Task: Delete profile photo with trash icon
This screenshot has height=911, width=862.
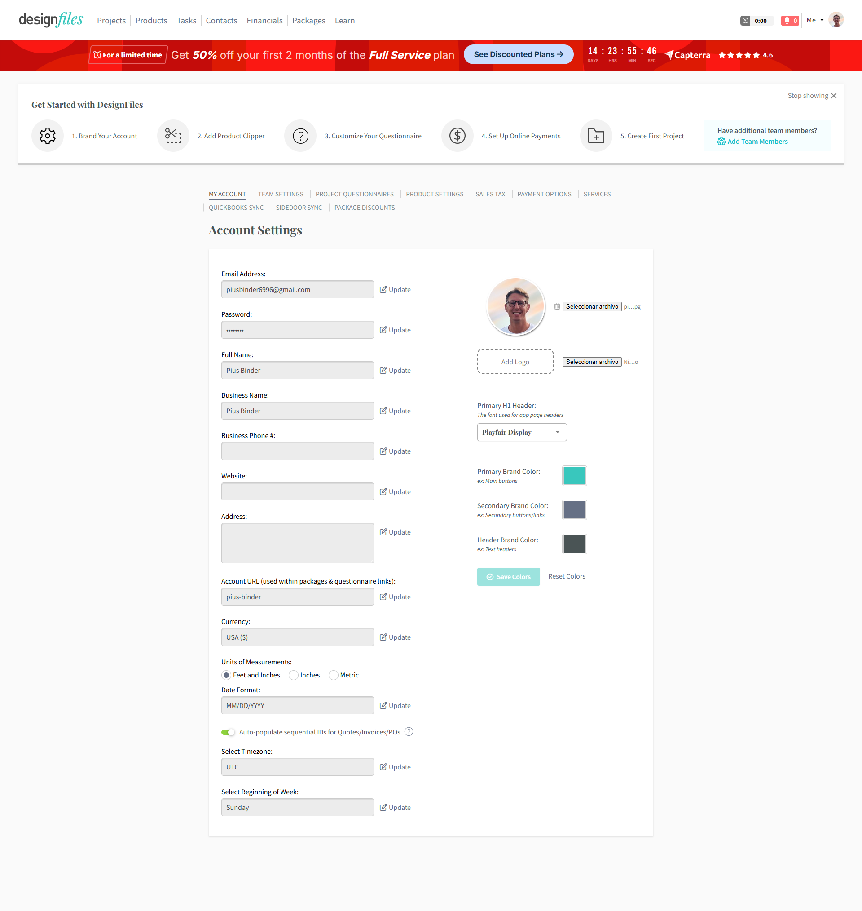Action: (556, 306)
